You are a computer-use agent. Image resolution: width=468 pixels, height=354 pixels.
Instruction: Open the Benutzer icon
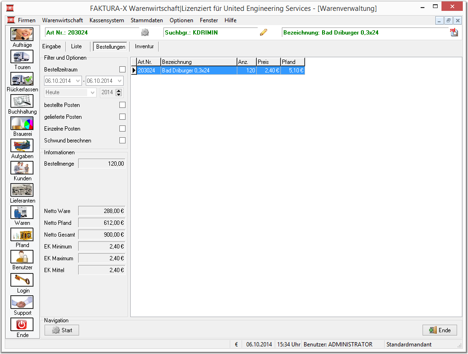point(22,257)
